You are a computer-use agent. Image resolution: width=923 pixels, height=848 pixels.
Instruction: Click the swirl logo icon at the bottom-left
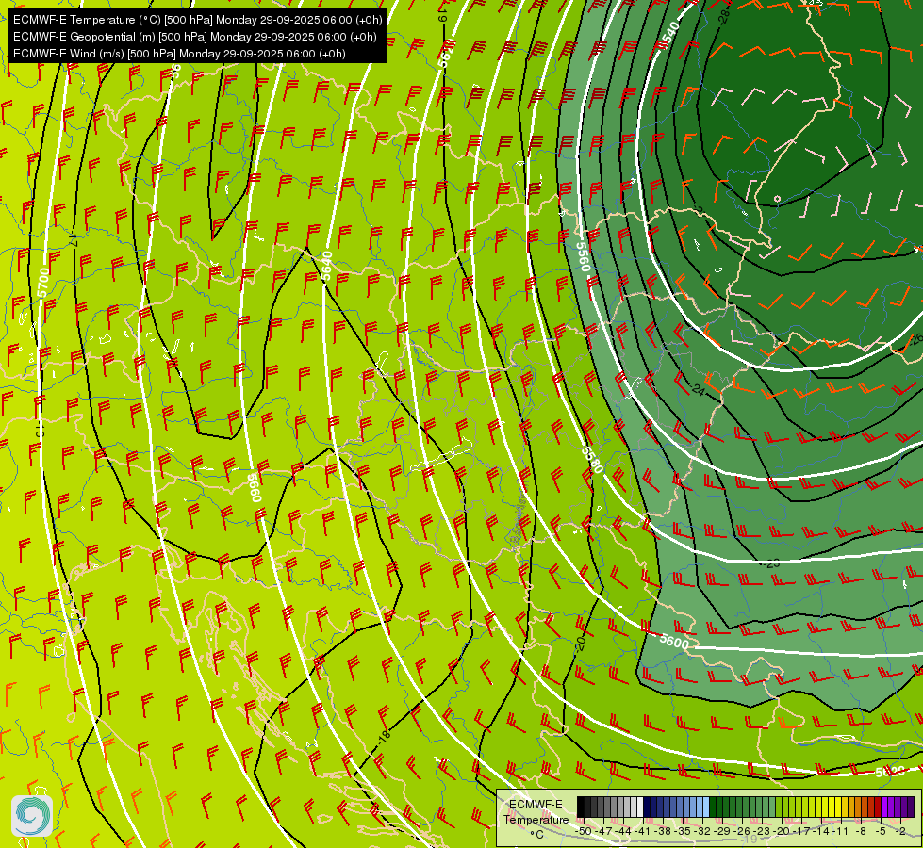32,816
